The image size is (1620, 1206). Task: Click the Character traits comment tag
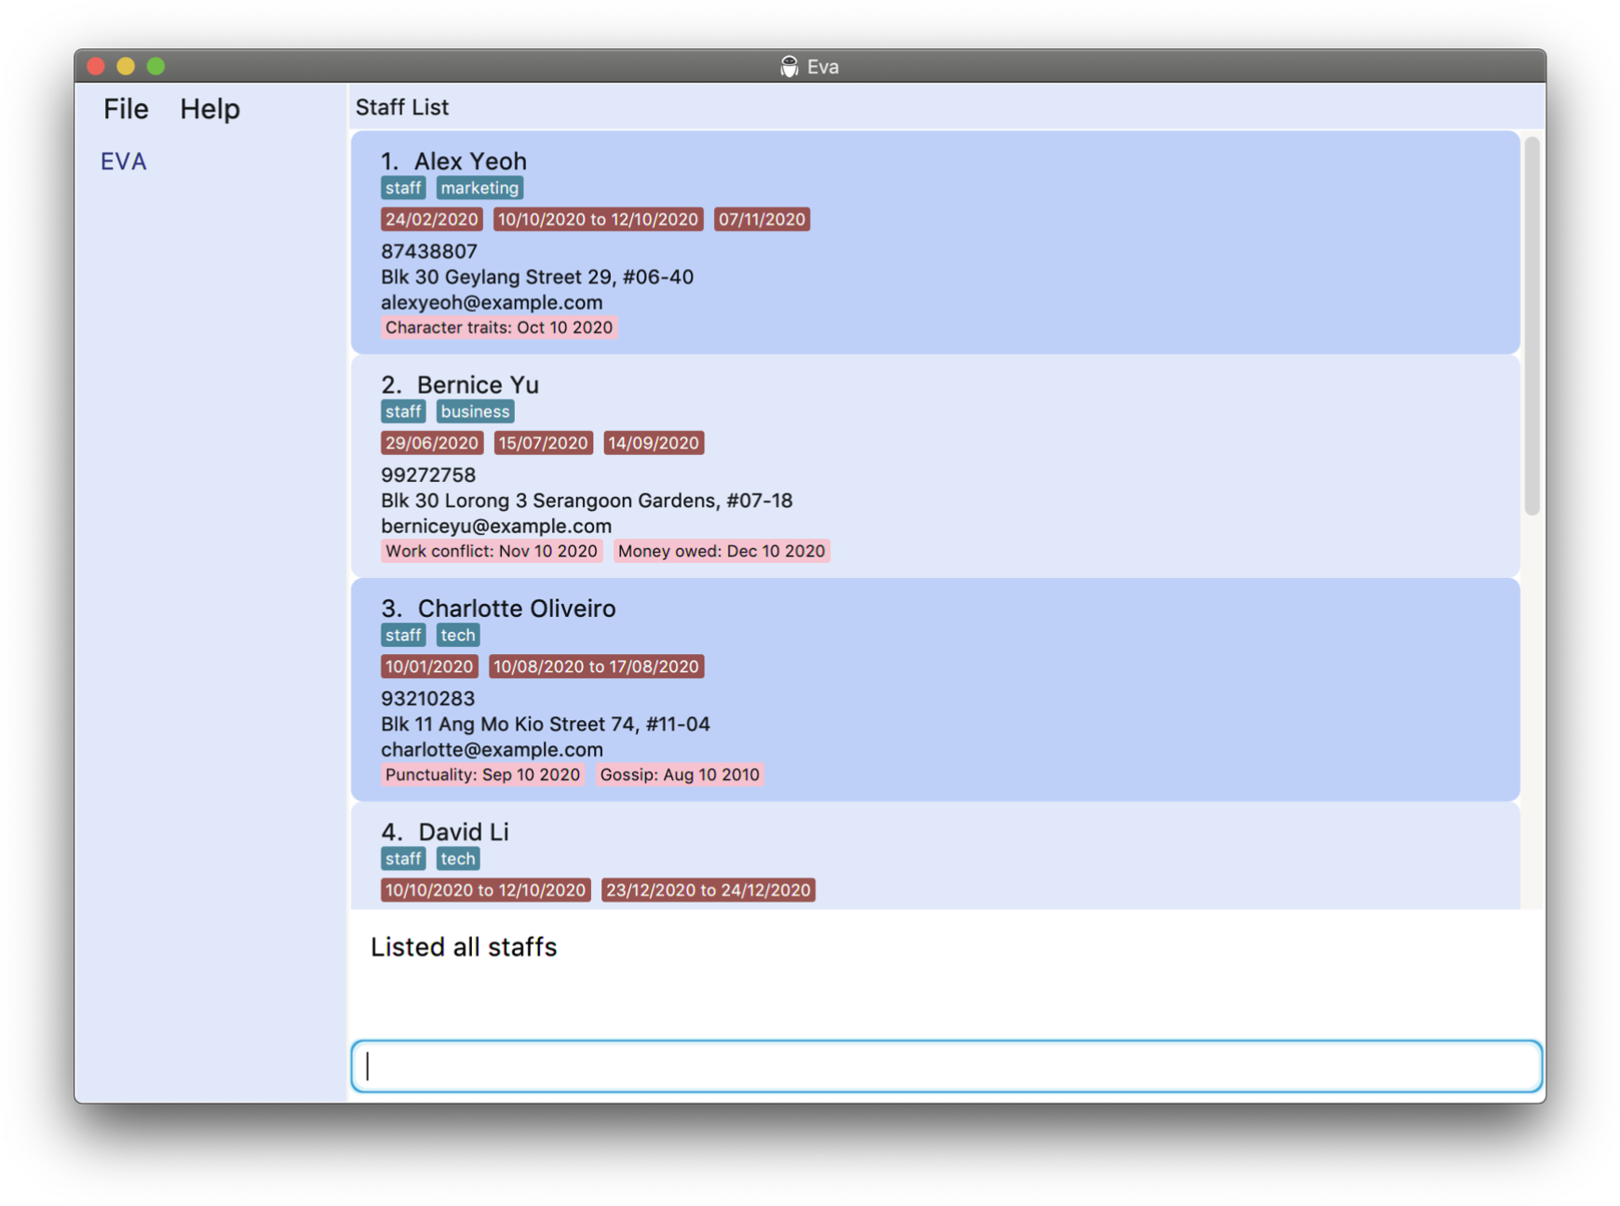coord(499,328)
